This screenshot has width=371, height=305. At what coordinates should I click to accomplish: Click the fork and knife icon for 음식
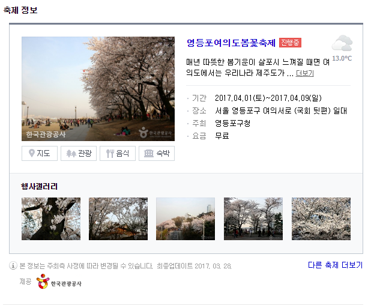110,153
